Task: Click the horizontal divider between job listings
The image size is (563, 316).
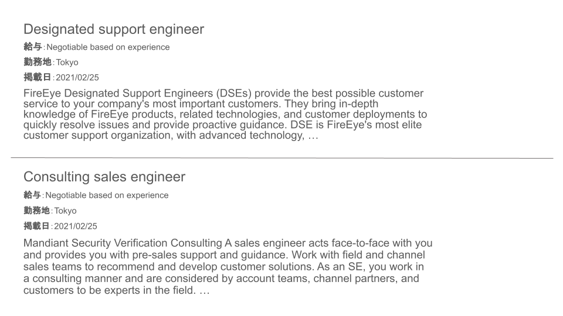Action: 282,157
